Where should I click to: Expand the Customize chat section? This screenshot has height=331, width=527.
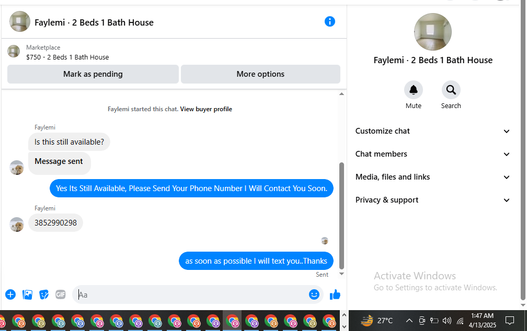[x=433, y=131]
